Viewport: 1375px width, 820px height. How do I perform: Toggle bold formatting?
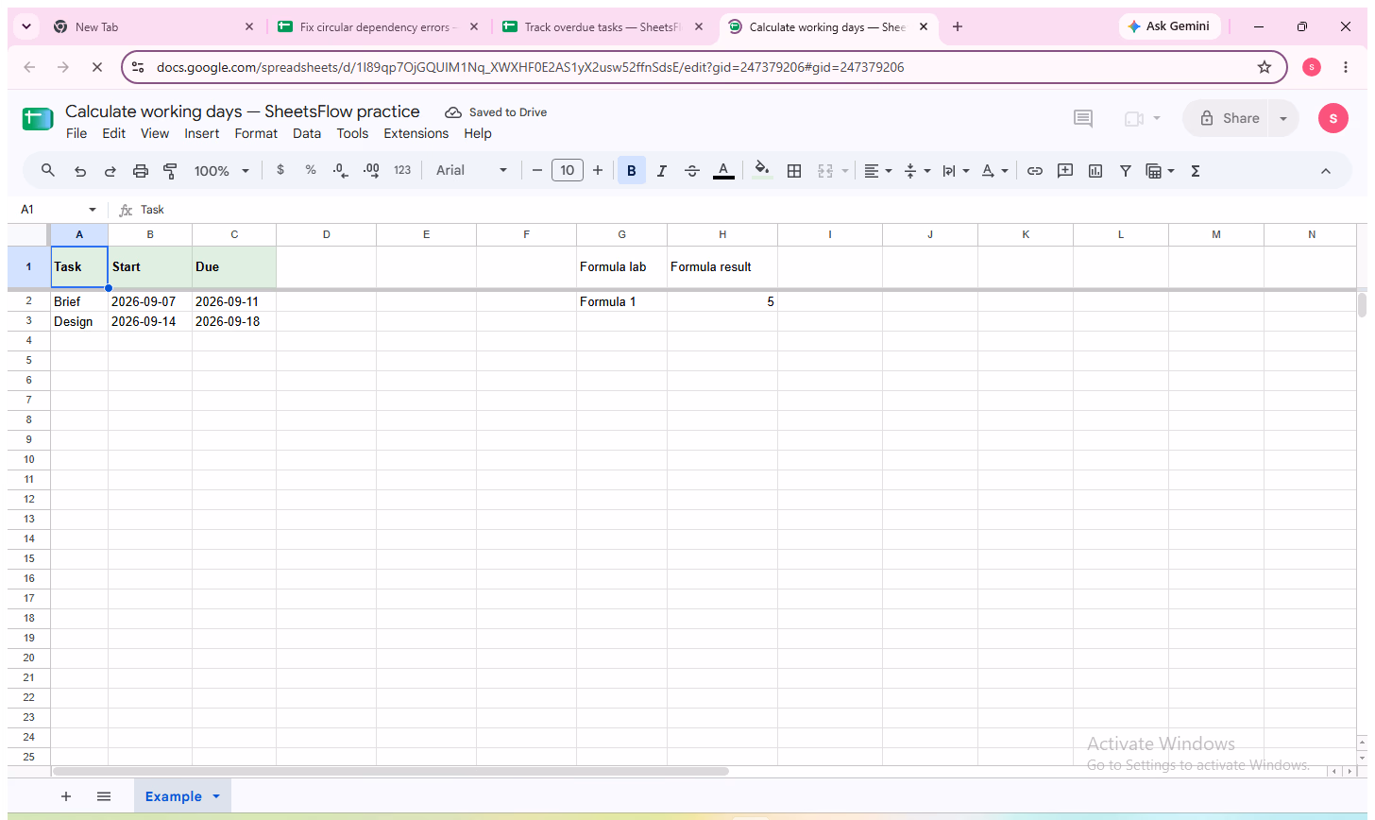click(x=632, y=171)
